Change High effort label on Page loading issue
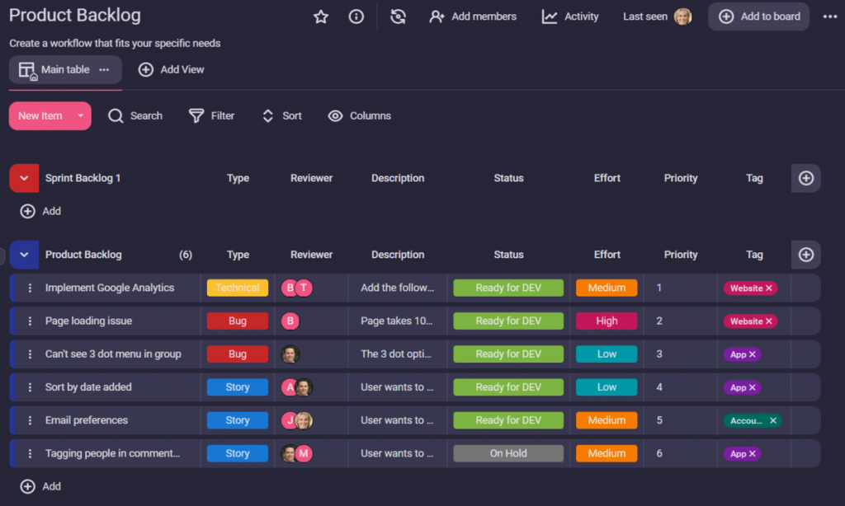845x506 pixels. coord(607,321)
